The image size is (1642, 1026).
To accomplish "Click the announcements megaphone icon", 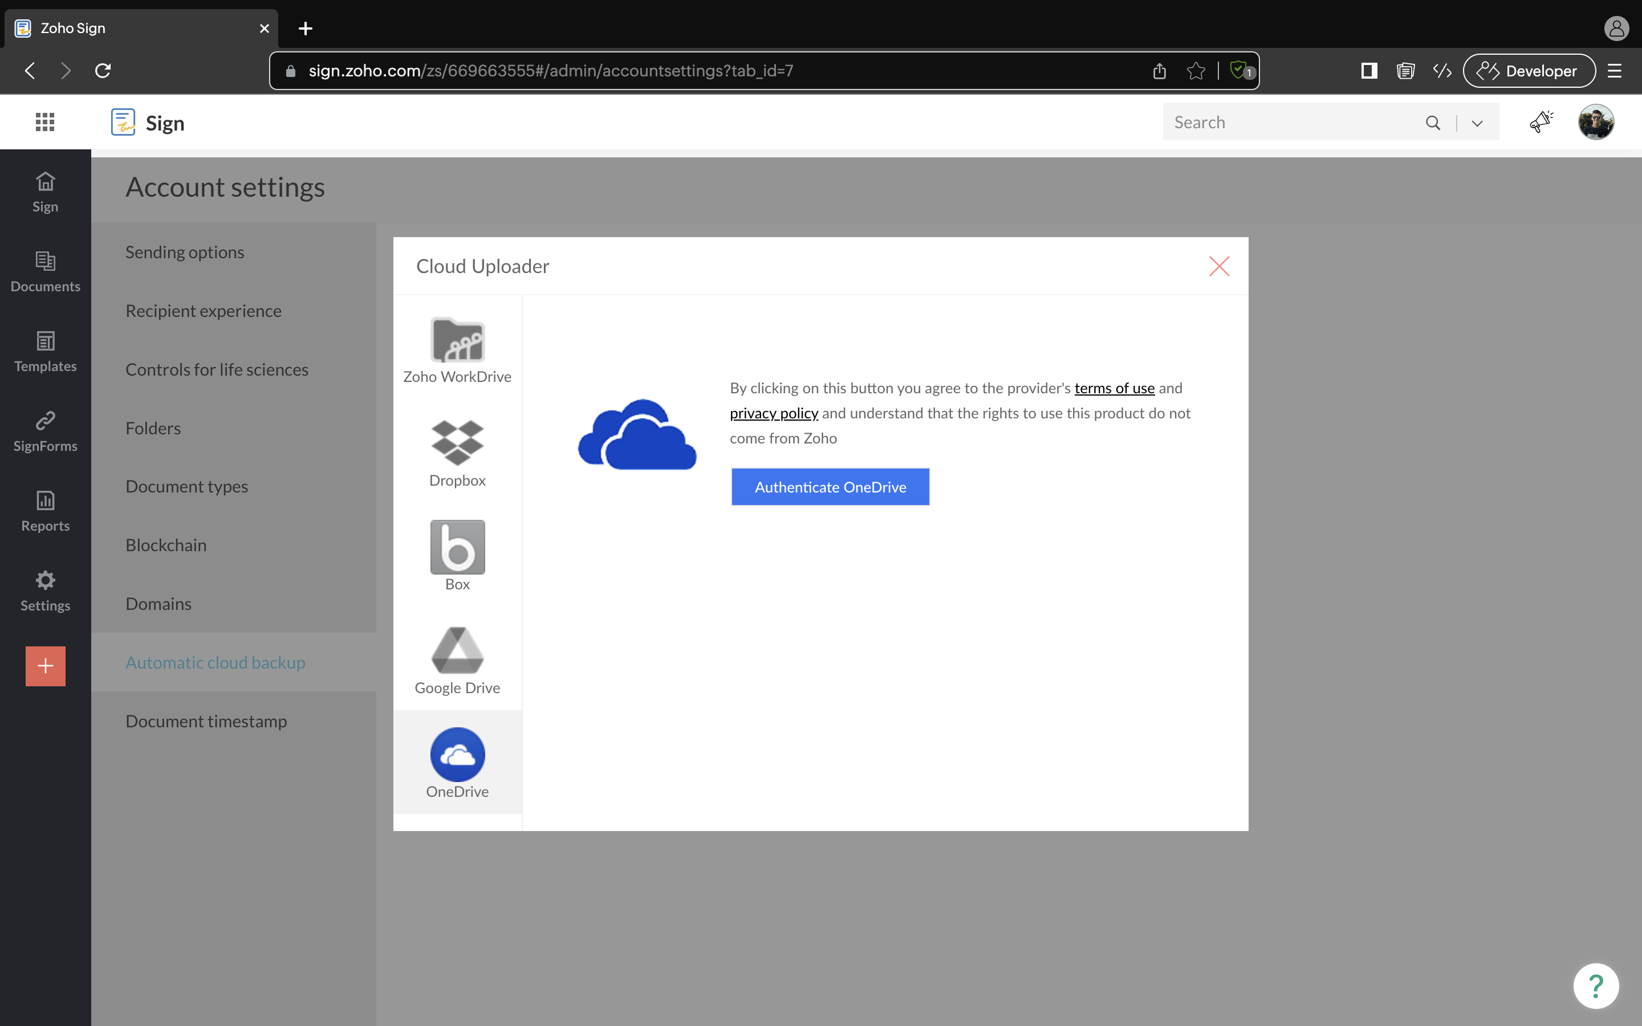I will 1541,122.
